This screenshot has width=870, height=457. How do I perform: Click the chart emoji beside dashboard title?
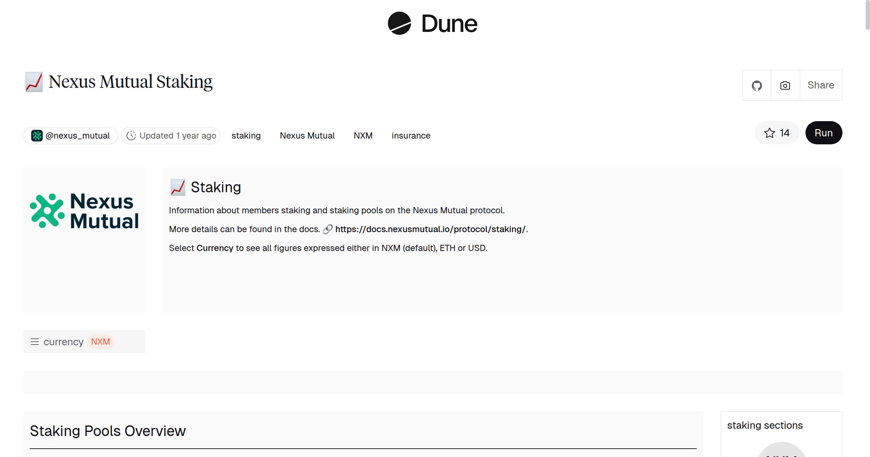point(34,82)
